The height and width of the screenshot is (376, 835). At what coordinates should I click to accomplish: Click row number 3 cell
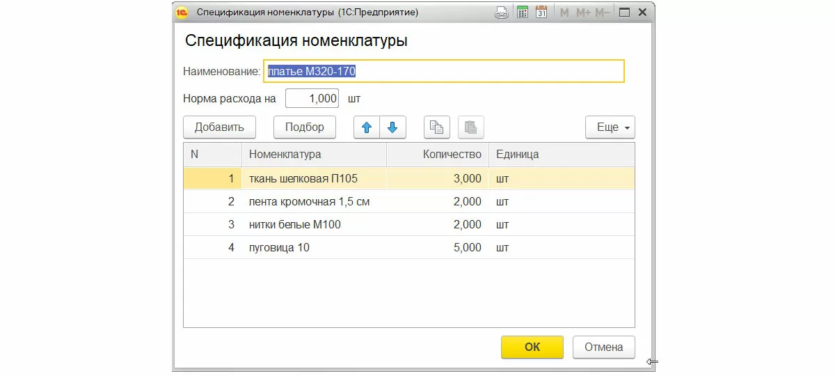(x=212, y=225)
